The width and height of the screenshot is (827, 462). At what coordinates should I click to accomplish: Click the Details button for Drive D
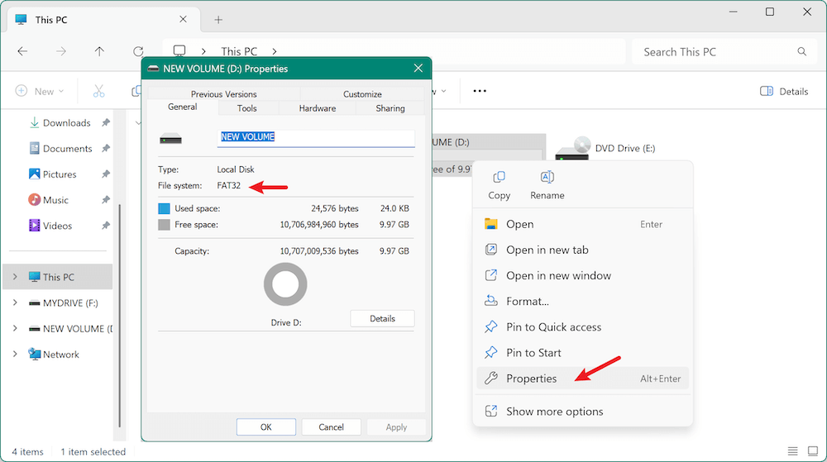[382, 319]
